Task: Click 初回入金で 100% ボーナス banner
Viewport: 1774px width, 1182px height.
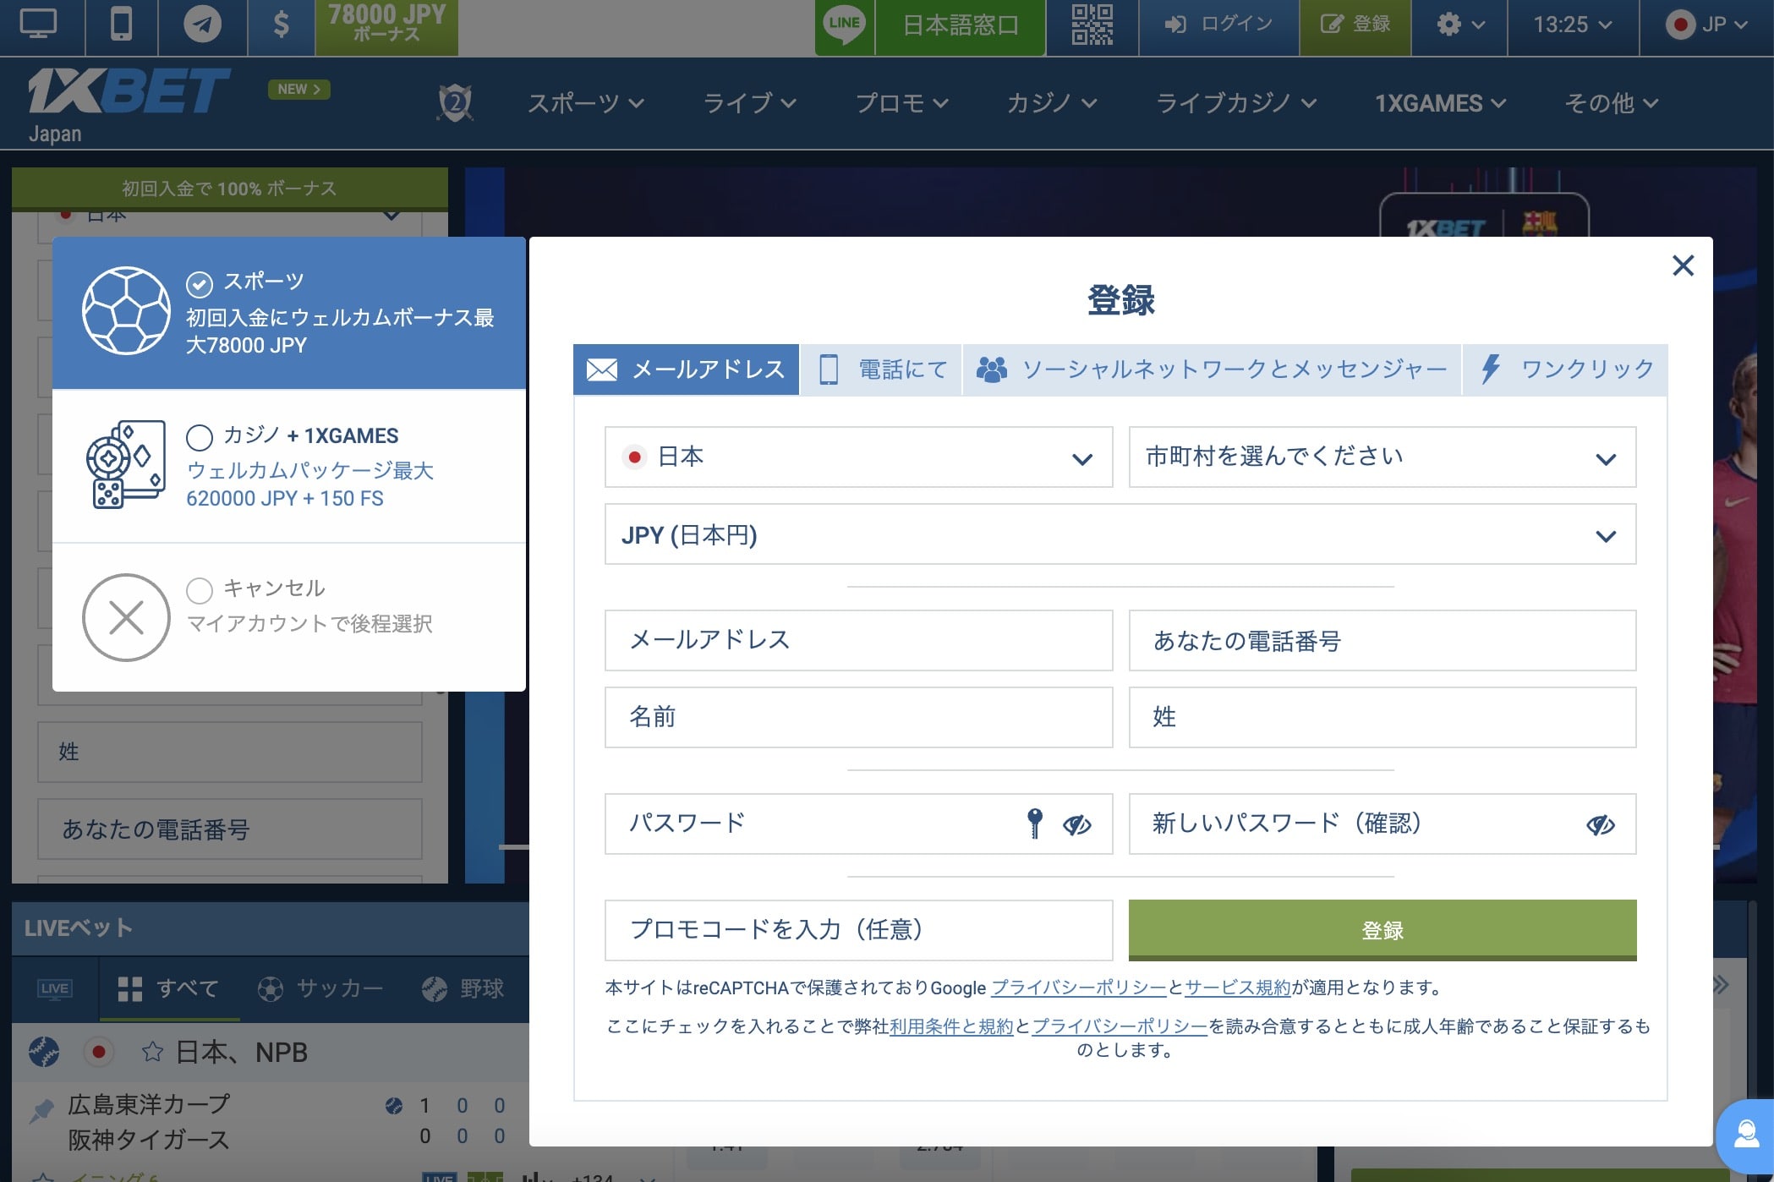Action: 229,188
